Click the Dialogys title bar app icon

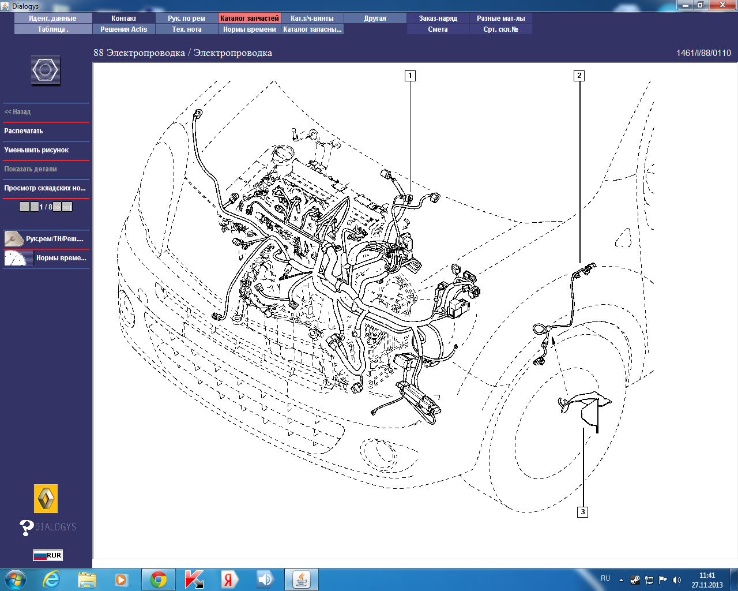(x=5, y=6)
